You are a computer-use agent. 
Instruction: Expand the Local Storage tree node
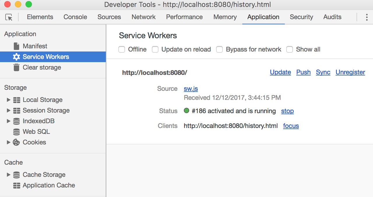(x=8, y=100)
